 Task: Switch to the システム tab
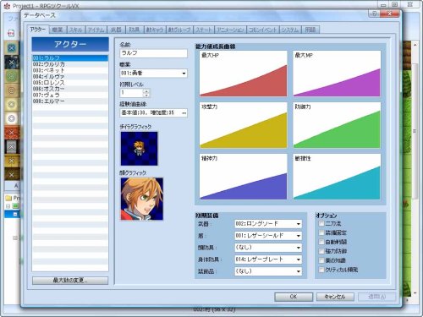290,30
